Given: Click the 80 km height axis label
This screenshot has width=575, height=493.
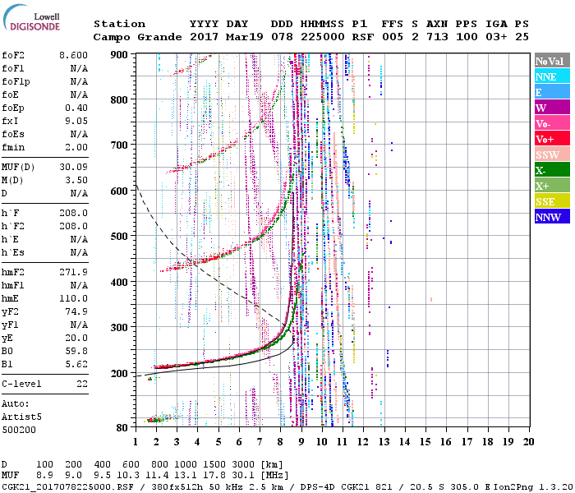Looking at the screenshot, I should point(122,428).
